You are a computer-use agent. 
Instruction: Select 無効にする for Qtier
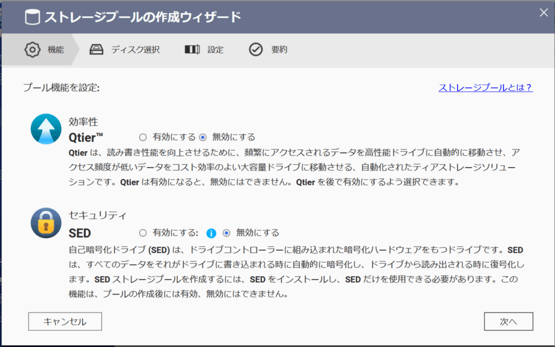pos(203,137)
